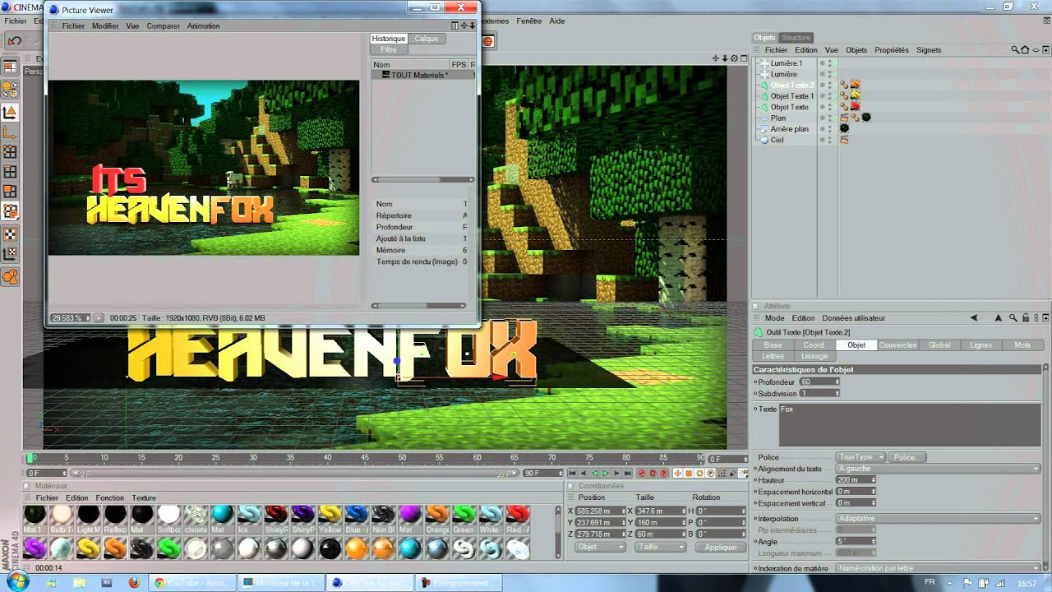Click yellow material tag on Objet Texte.1

[856, 95]
